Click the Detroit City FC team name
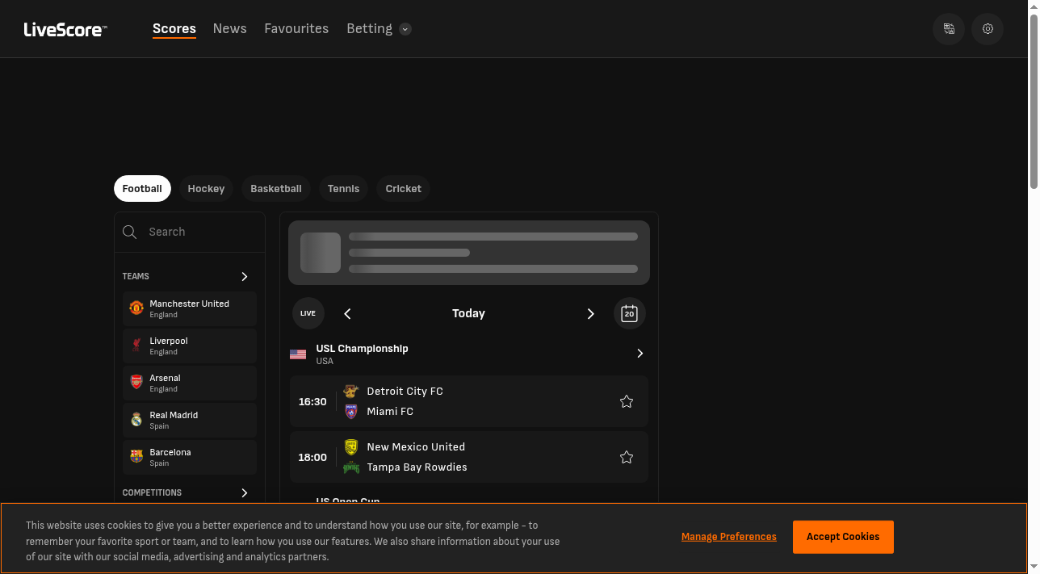 point(405,392)
